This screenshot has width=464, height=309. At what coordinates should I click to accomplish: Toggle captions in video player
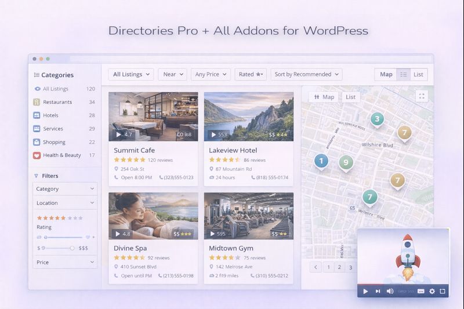coord(421,291)
